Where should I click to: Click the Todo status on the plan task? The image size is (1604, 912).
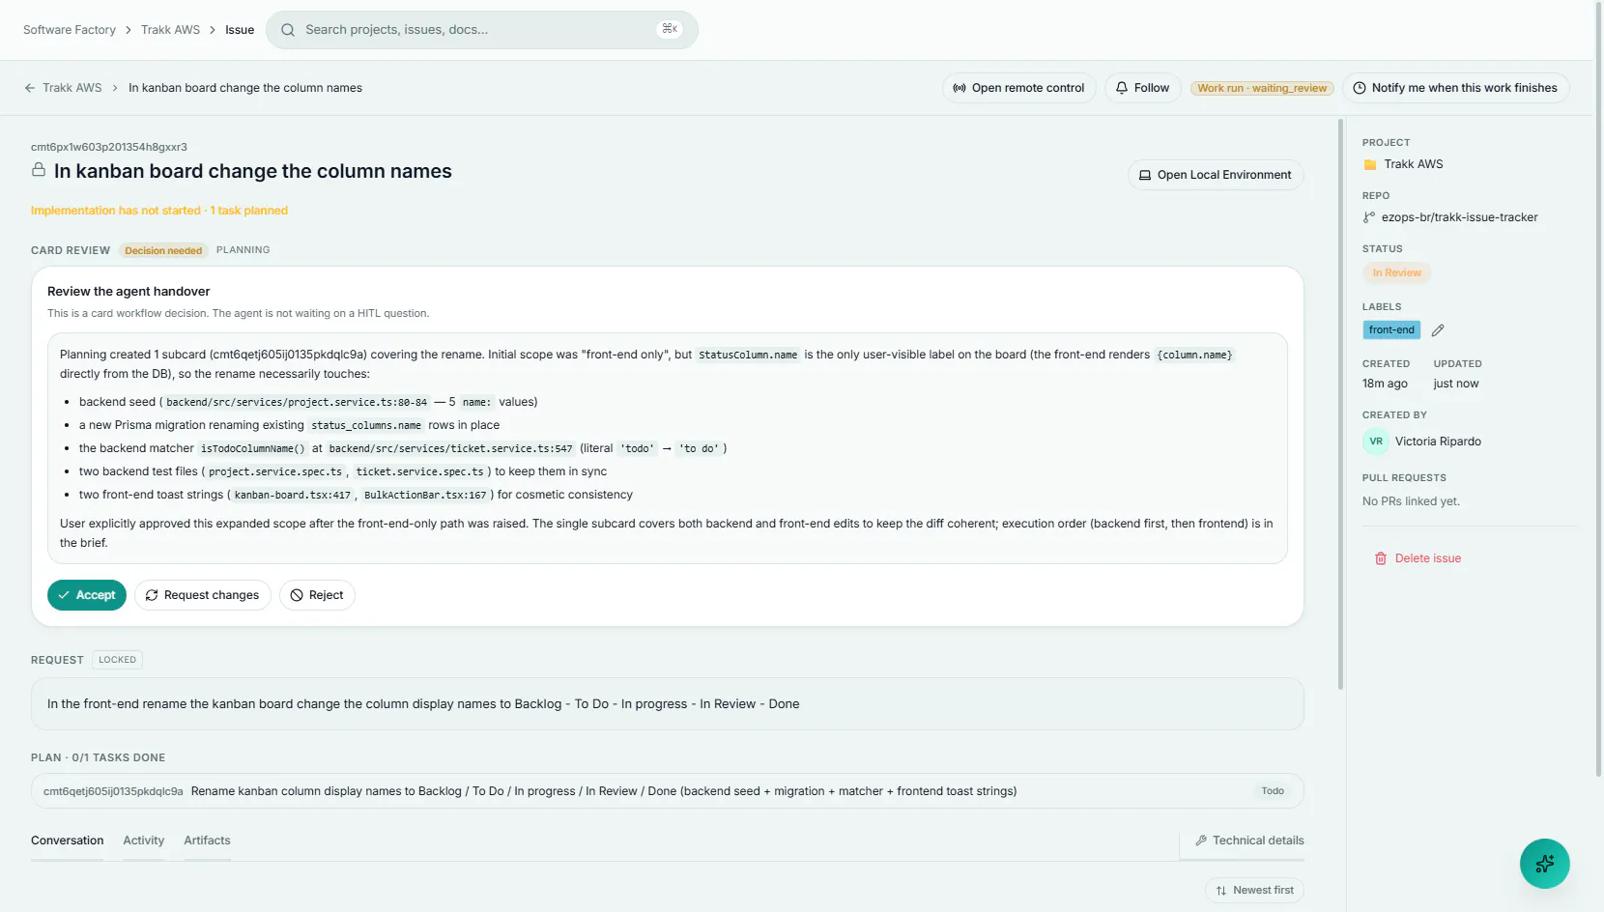(1273, 791)
